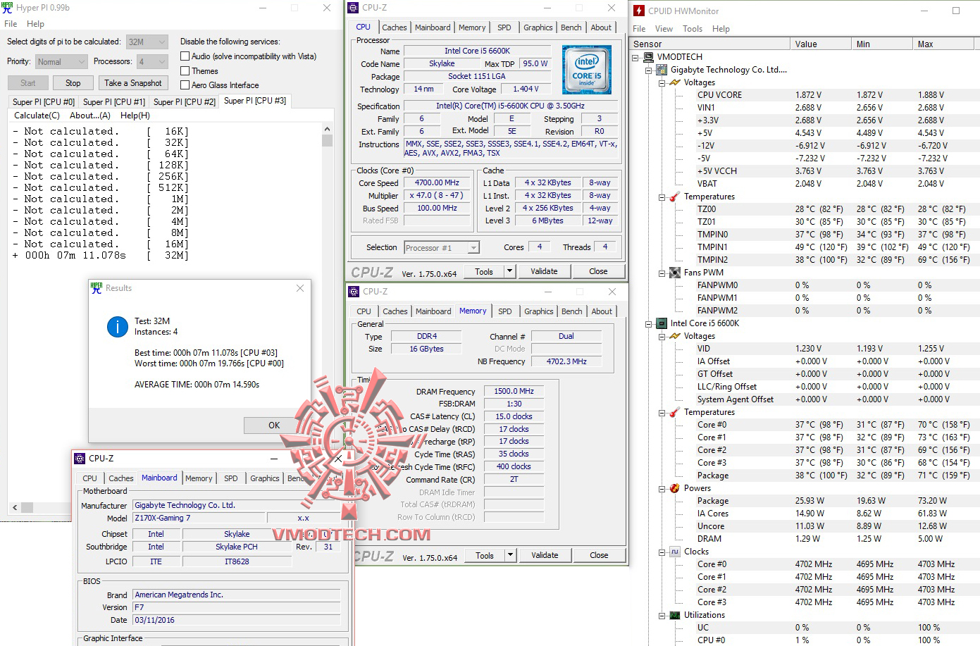The width and height of the screenshot is (980, 646).
Task: Open the Priority Normal dropdown
Action: tap(61, 62)
